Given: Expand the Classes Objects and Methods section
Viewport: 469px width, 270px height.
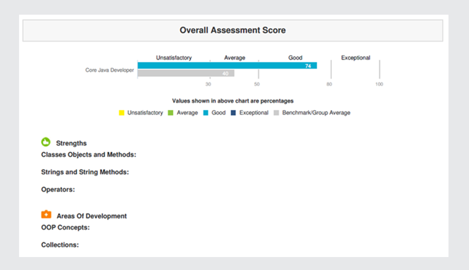Looking at the screenshot, I should 88,155.
